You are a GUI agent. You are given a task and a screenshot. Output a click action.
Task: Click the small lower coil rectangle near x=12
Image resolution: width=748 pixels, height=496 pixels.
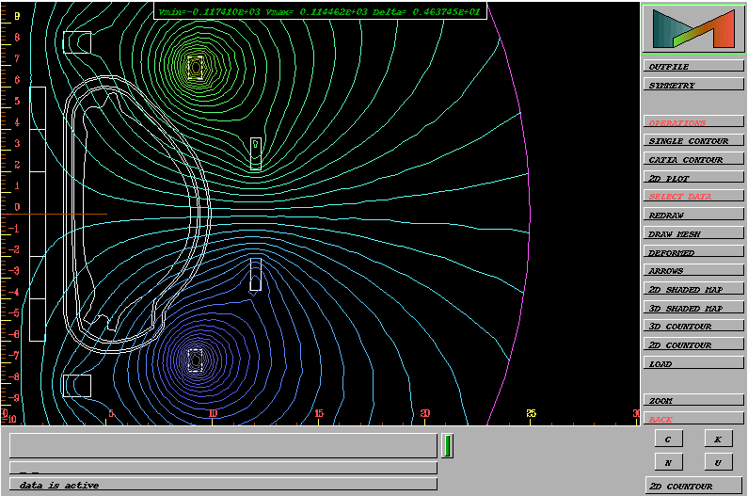tap(256, 274)
